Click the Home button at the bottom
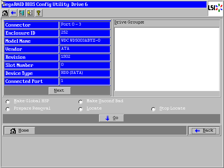Screen dimensions: 224x168 click(20, 131)
